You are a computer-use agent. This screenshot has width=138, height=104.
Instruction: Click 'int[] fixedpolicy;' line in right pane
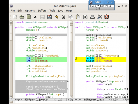pos(101,35)
